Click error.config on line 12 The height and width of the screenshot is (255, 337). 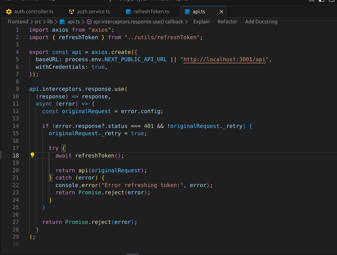click(x=141, y=111)
